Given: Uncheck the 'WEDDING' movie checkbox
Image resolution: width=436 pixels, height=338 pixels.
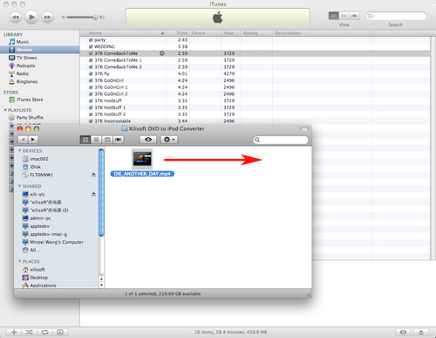Looking at the screenshot, I should 91,46.
